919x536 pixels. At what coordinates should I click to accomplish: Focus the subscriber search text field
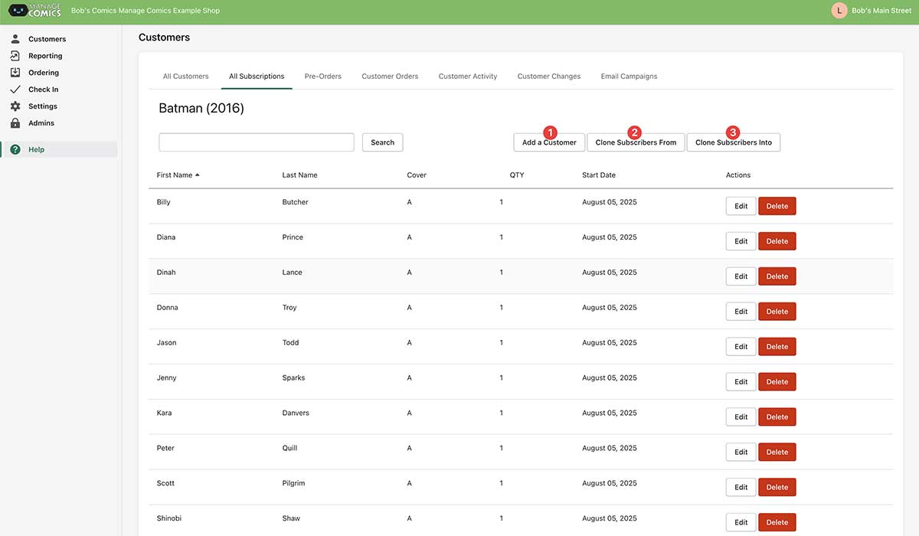(256, 142)
